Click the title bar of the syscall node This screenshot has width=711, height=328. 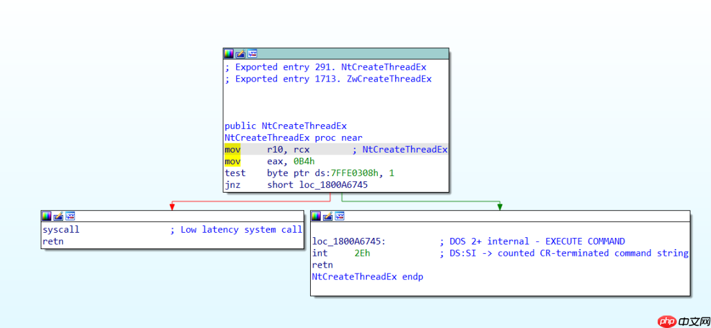172,216
